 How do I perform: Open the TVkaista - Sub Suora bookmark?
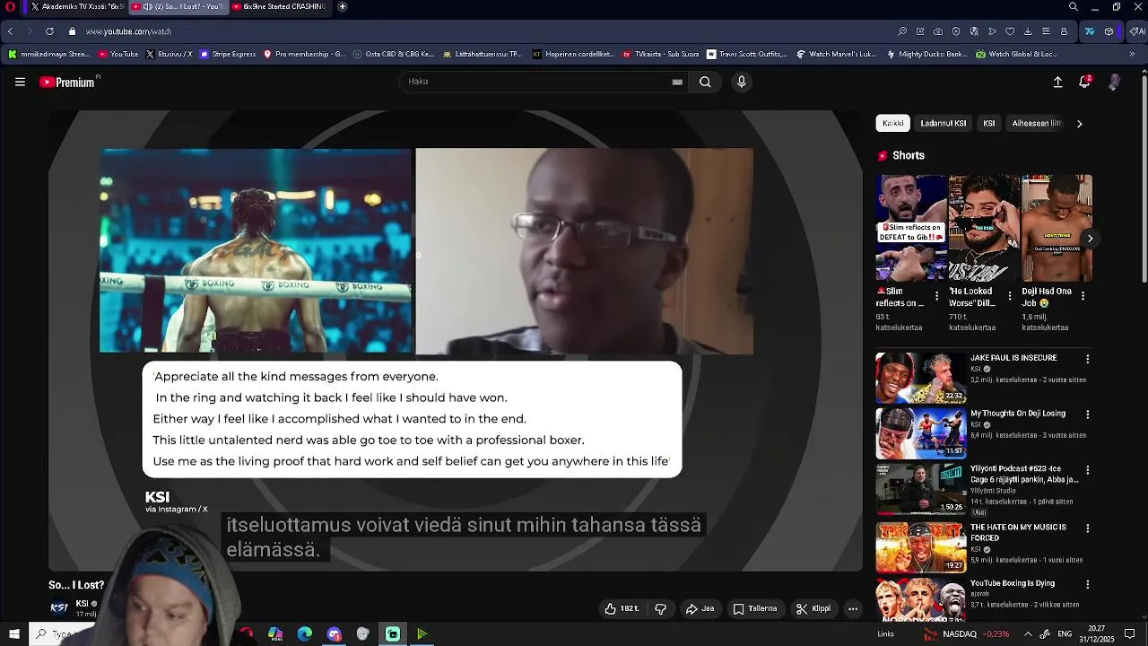[x=660, y=54]
